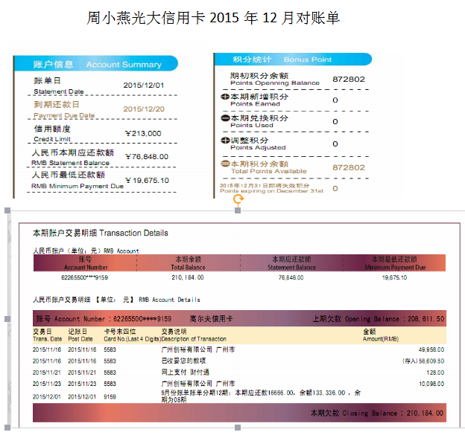The width and height of the screenshot is (465, 435).
Task: Click the credit limit amount ¥213,000
Action: click(142, 133)
